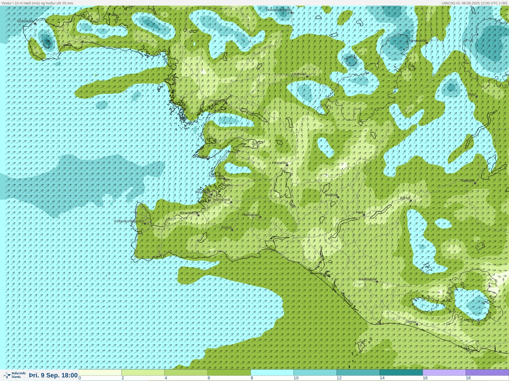Click the Straumsvík station label

pyautogui.click(x=189, y=213)
